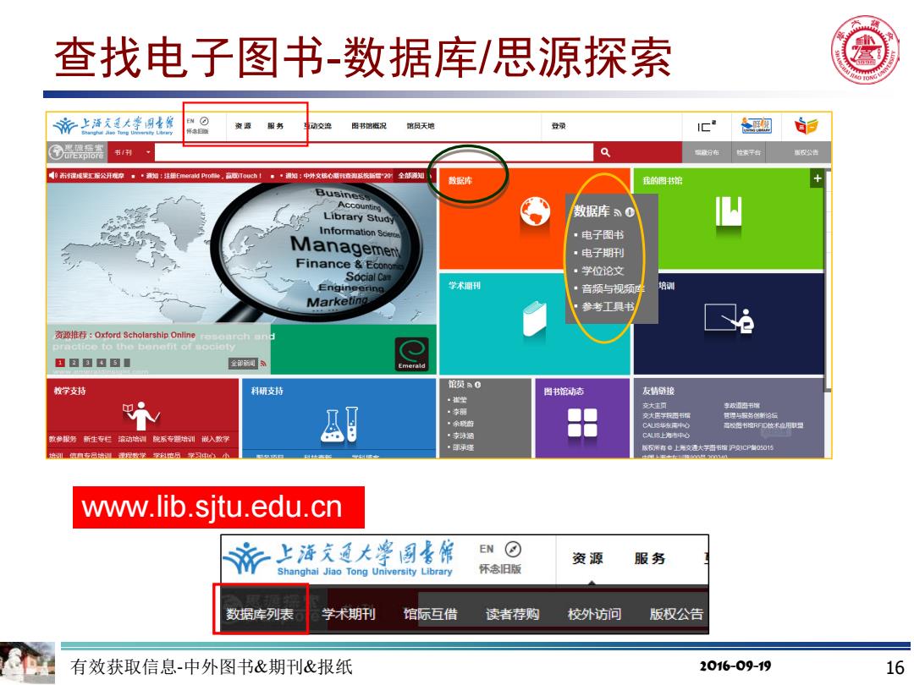Open the 图书馆概况 menu
914x685 pixels.
tap(369, 126)
